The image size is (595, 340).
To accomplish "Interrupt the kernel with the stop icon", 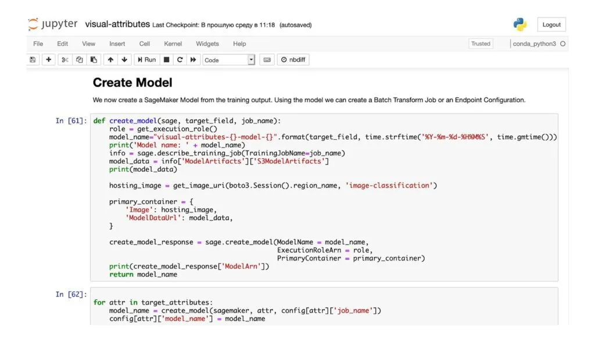I will (166, 59).
